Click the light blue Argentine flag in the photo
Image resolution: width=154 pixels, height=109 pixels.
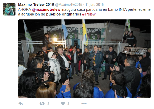[65, 29]
